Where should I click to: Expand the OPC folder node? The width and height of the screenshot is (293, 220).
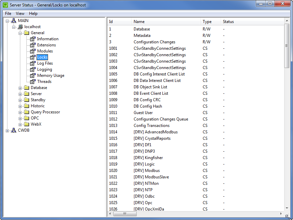coord(20,118)
